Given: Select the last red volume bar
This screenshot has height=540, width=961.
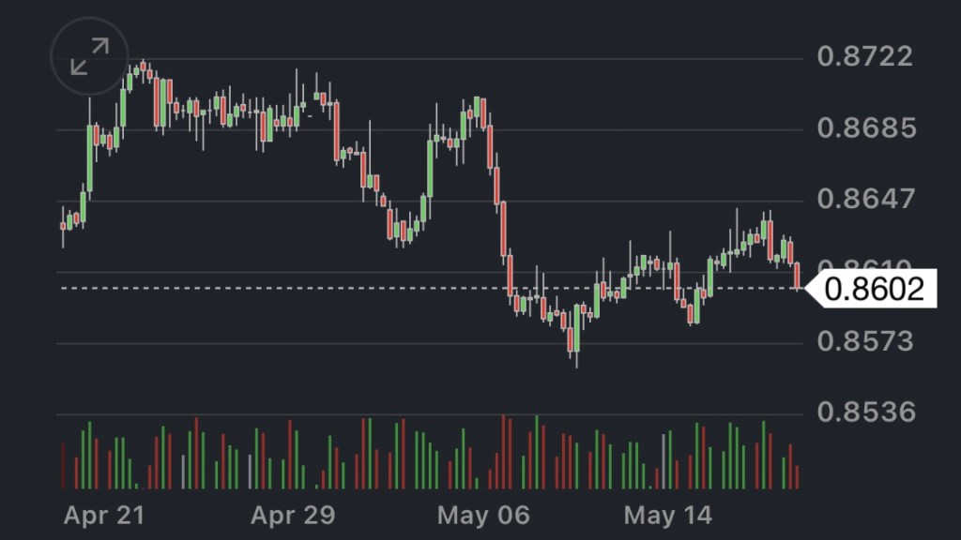Looking at the screenshot, I should point(798,476).
